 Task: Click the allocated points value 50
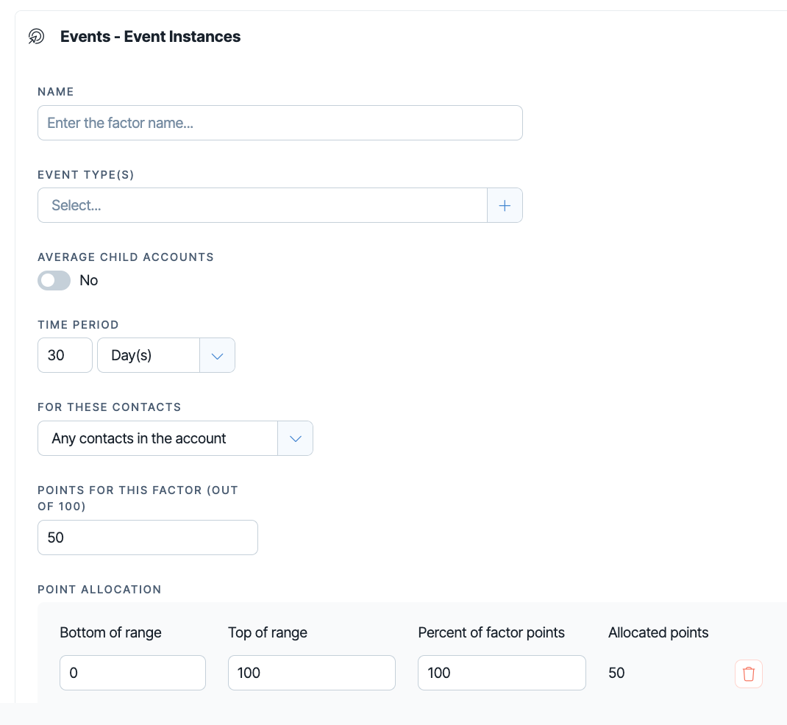click(x=616, y=673)
